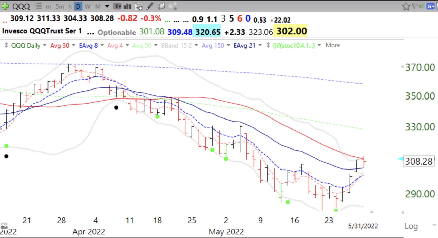The image size is (438, 238).
Task: Click the EAvg 21 indicator label
Action: [x=244, y=46]
